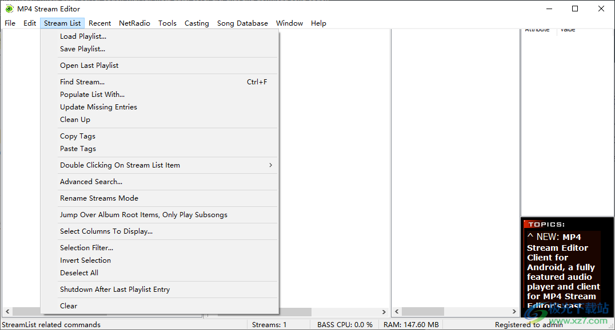This screenshot has height=330, width=615.
Task: Open the Help menu
Action: pyautogui.click(x=318, y=23)
